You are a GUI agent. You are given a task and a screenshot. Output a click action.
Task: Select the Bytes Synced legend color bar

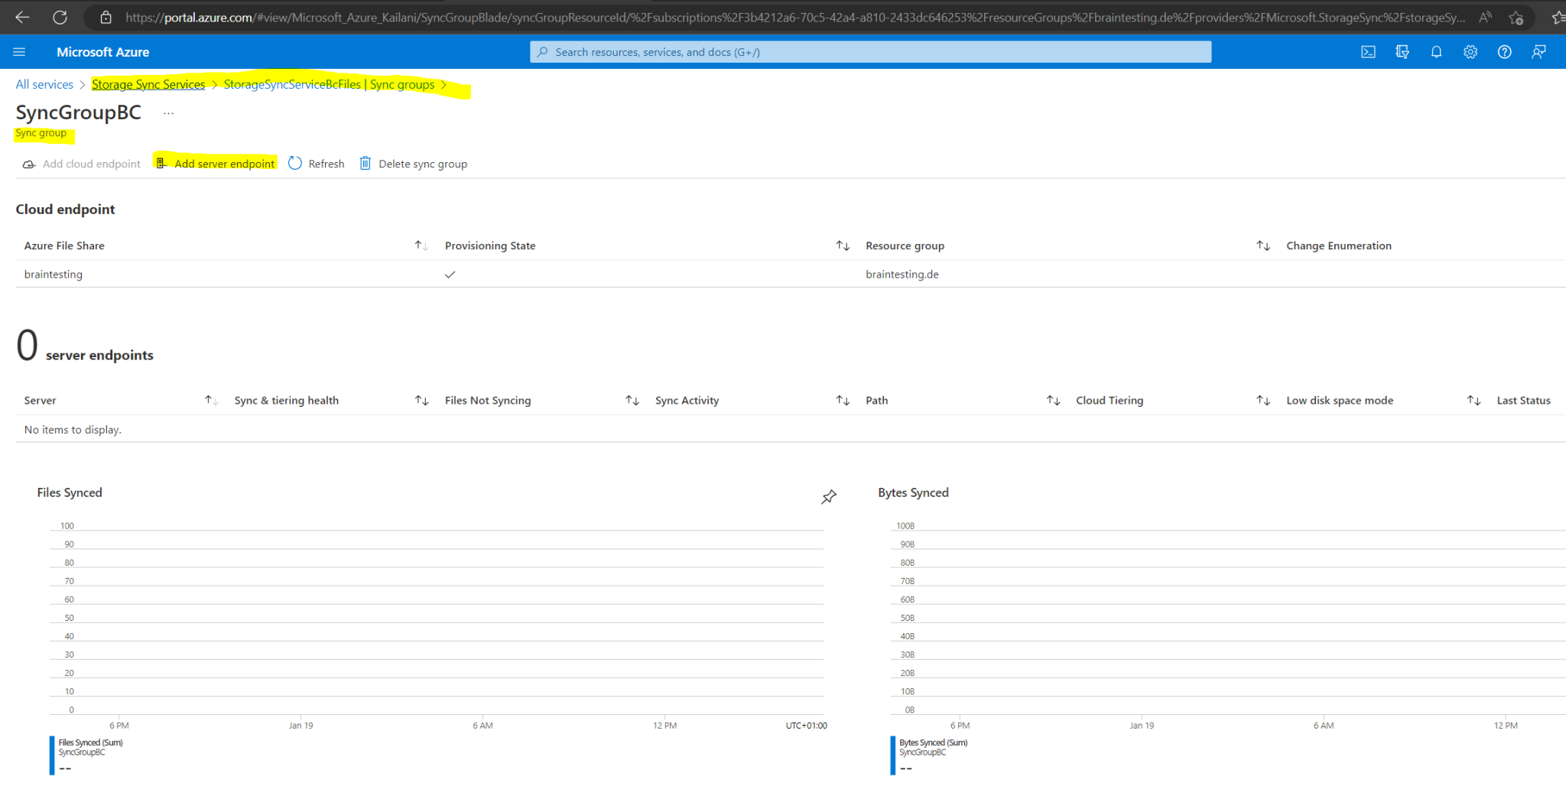(x=892, y=755)
